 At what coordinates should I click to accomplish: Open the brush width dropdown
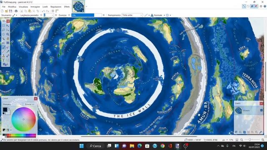click(x=52, y=15)
